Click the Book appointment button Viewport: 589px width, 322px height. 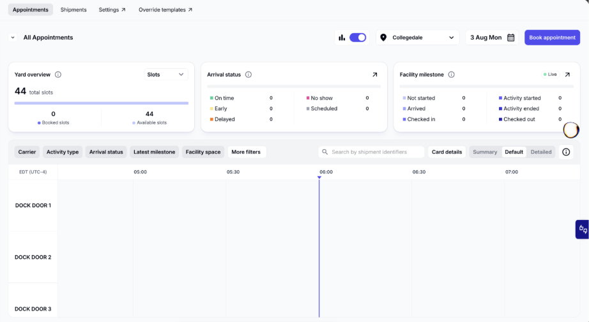click(x=552, y=38)
